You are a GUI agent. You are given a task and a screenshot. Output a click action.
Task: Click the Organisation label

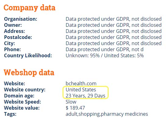point(21,19)
